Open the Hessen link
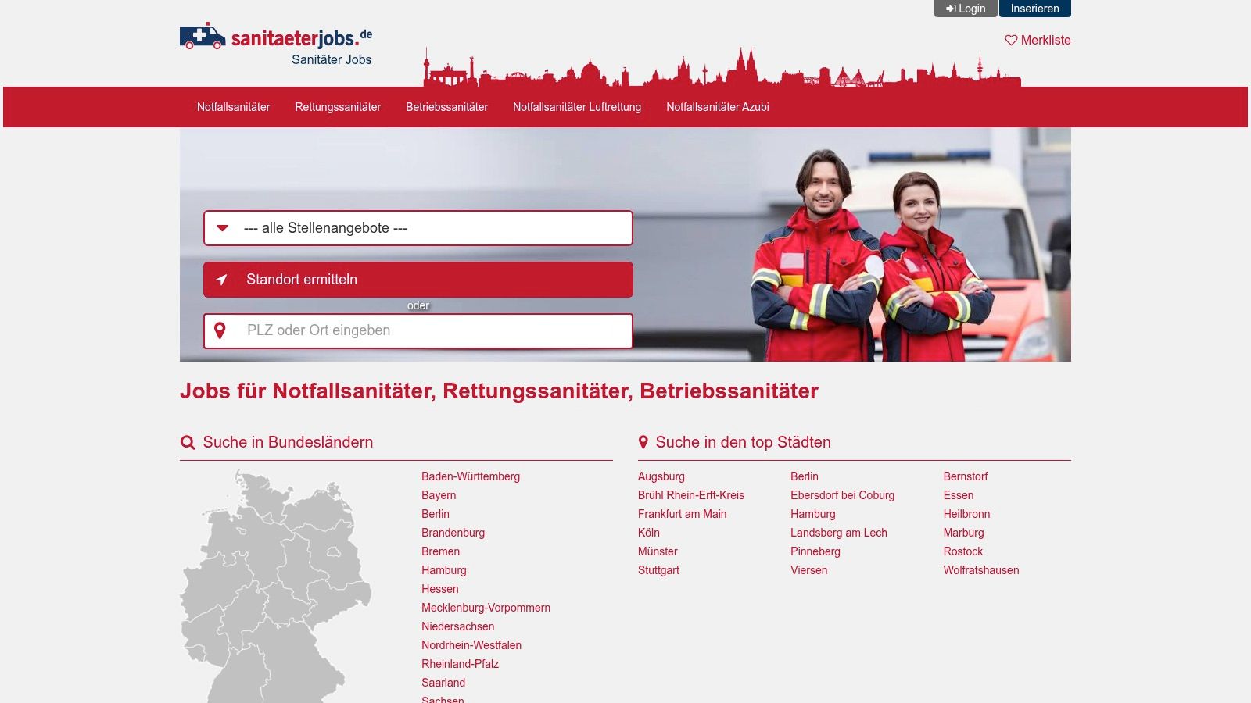Image resolution: width=1251 pixels, height=703 pixels. [440, 589]
